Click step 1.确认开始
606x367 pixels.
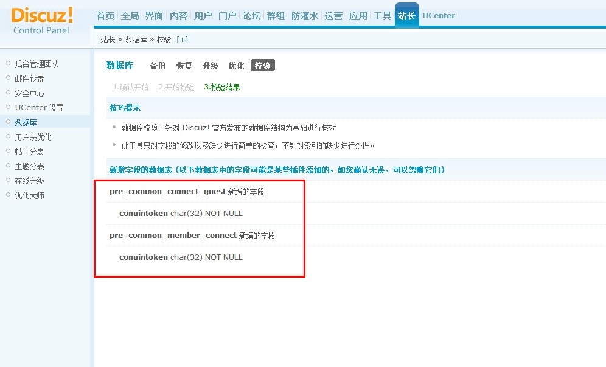tap(131, 87)
